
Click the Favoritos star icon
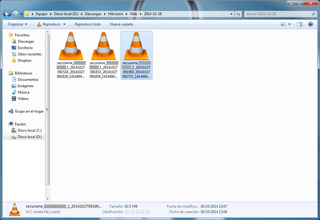tap(11, 35)
